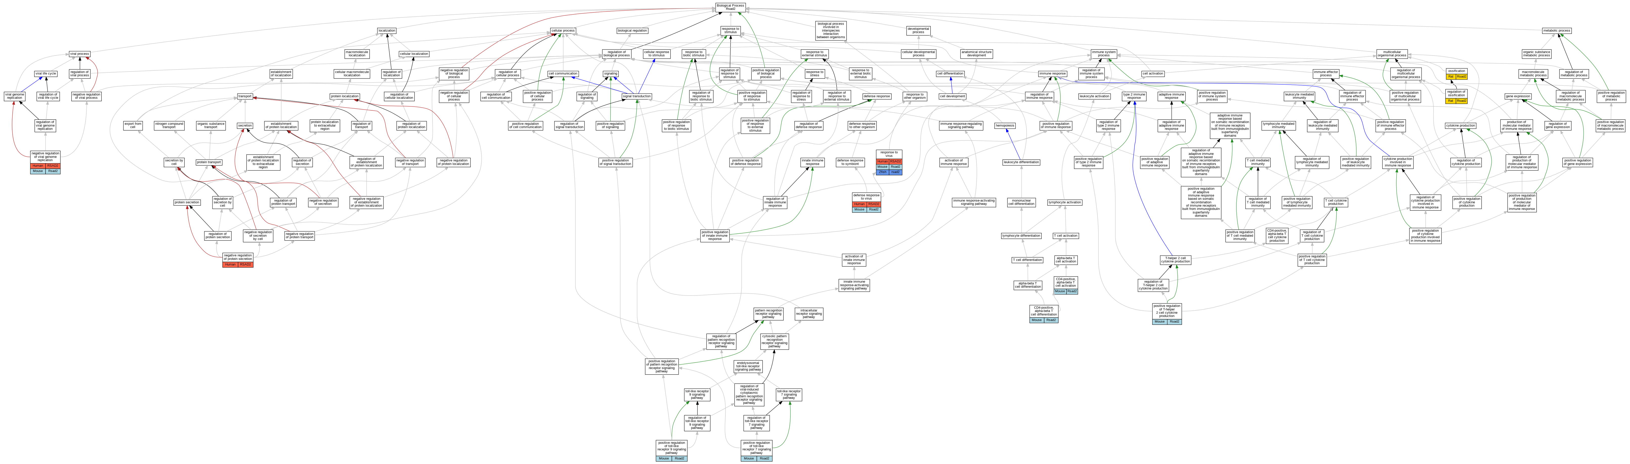
Task: Click the 'leukocyte differentiation' node
Action: click(x=1021, y=162)
